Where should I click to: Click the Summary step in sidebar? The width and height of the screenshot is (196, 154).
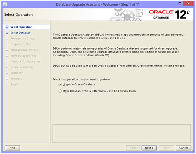pyautogui.click(x=17, y=73)
